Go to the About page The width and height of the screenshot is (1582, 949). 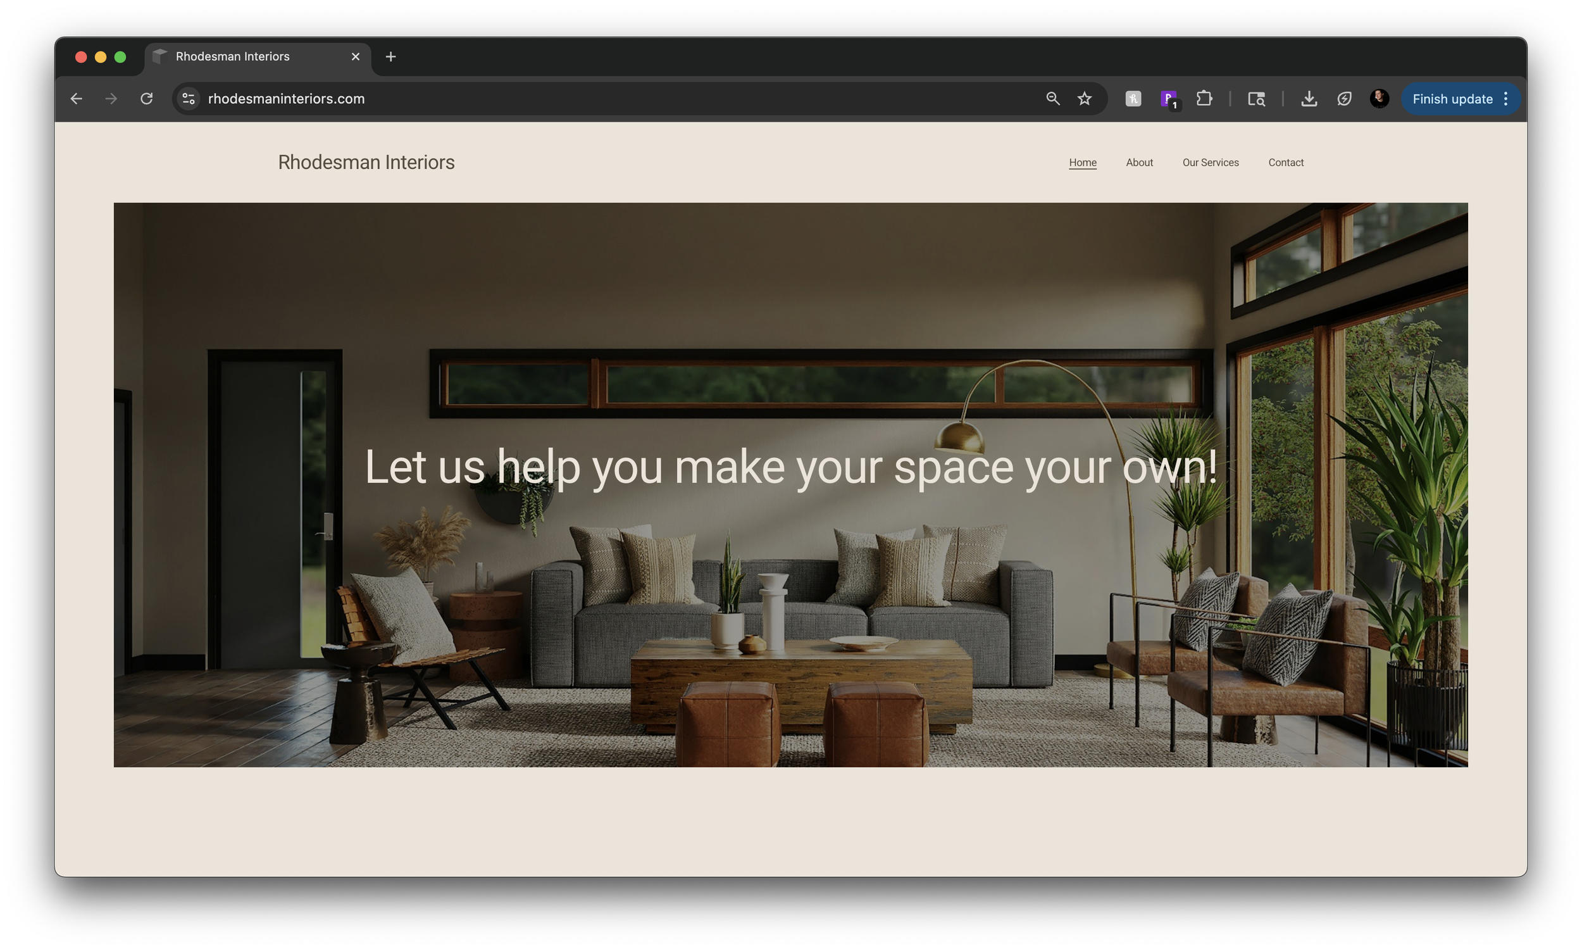(1139, 163)
